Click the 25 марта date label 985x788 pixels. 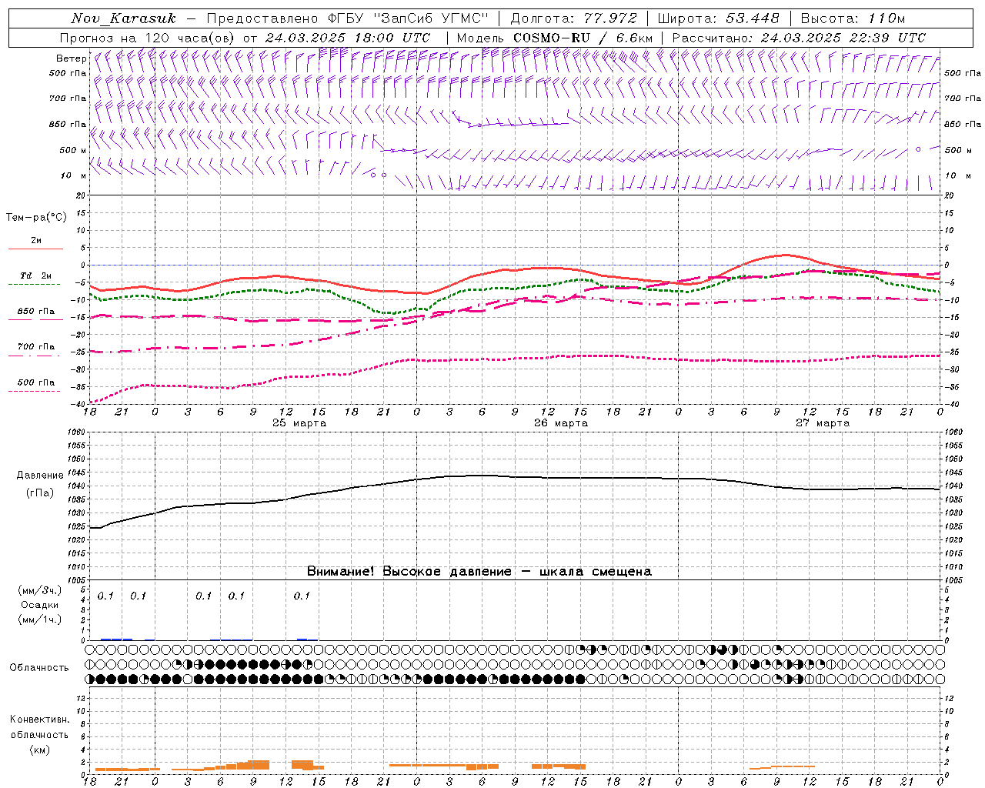(x=299, y=423)
